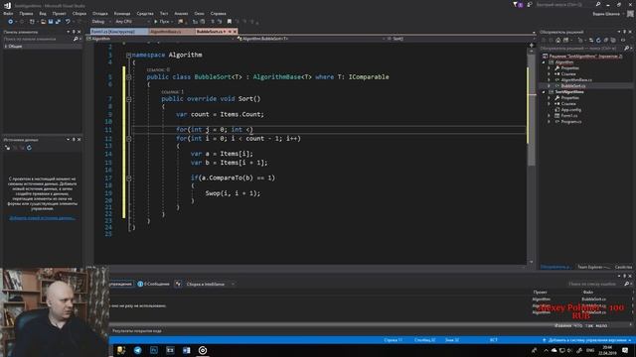The height and width of the screenshot is (357, 636).
Task: Click add to source control in status bar
Action: pyautogui.click(x=586, y=340)
